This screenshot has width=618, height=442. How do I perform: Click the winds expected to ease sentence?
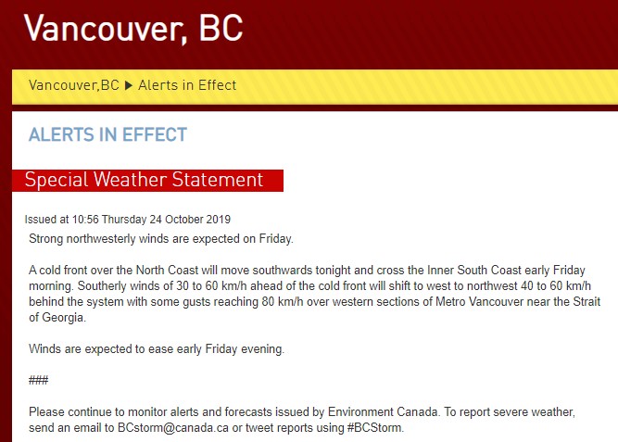pos(157,349)
